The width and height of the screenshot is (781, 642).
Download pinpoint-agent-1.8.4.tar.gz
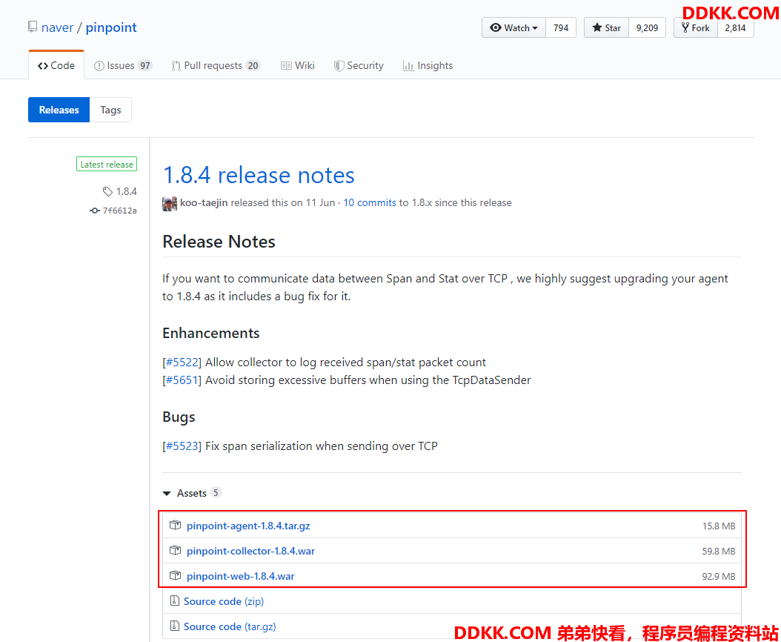point(248,526)
